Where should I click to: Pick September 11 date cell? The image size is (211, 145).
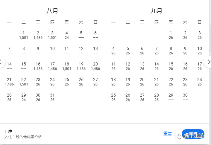pyautogui.click(x=113, y=66)
